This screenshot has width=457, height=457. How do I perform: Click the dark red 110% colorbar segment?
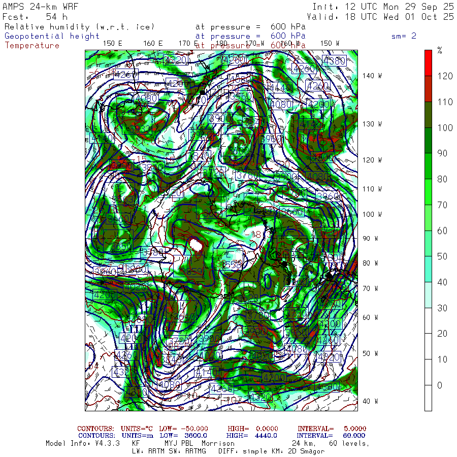pos(428,89)
